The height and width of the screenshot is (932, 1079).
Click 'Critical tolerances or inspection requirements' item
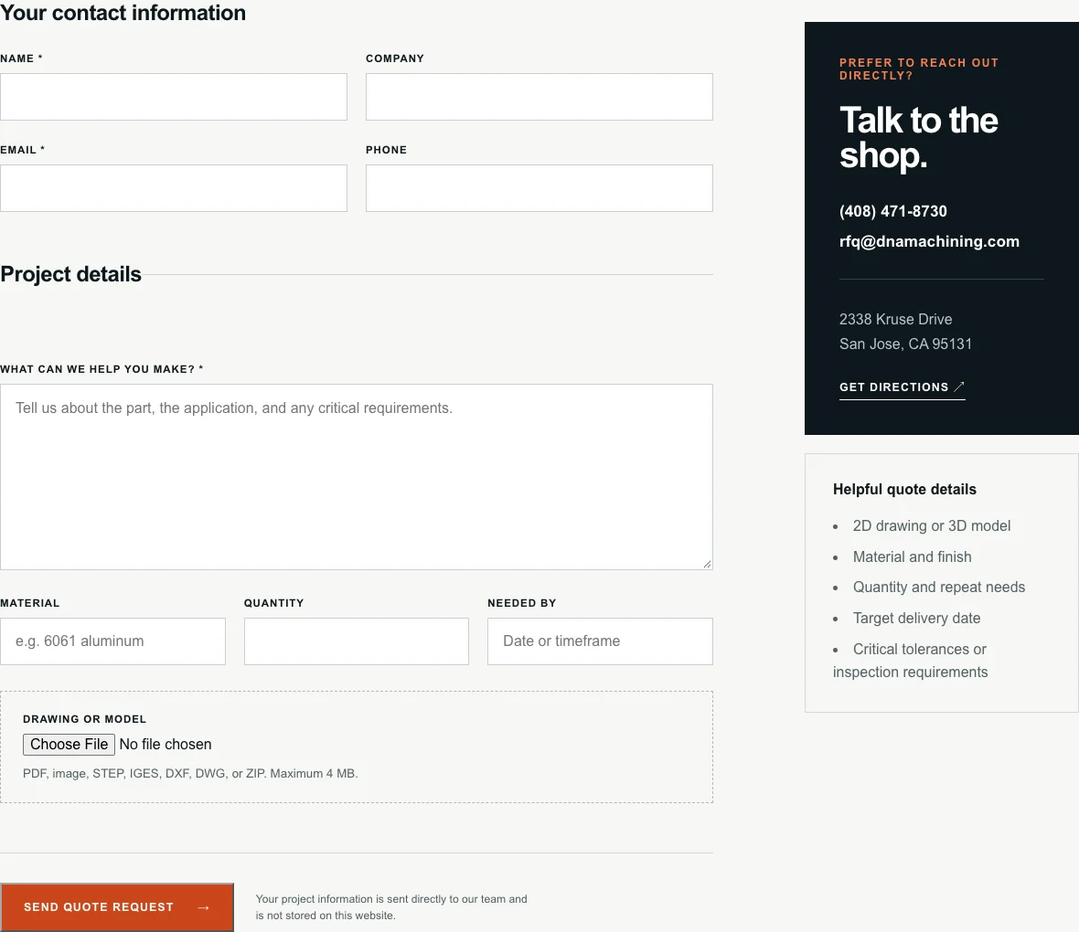click(911, 661)
